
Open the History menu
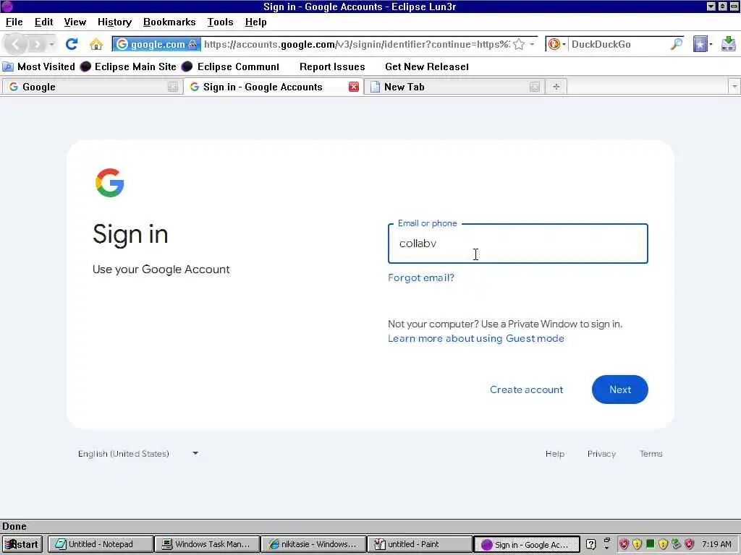(114, 22)
